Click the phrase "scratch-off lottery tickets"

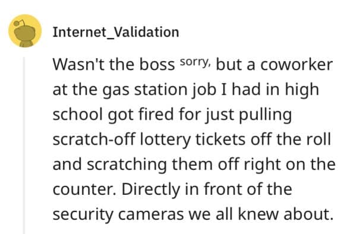coord(149,139)
